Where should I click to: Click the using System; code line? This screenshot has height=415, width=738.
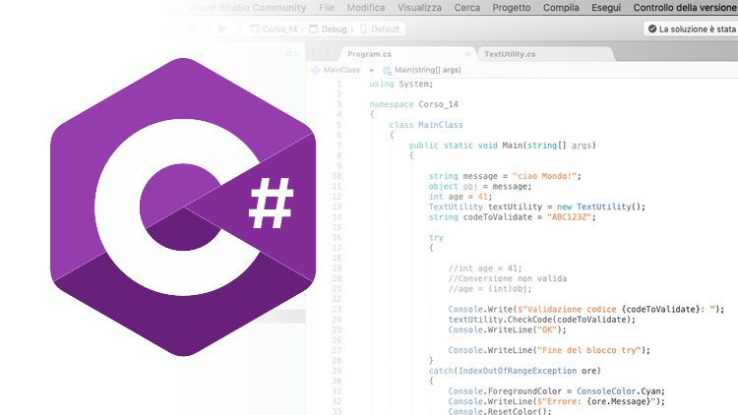[401, 84]
